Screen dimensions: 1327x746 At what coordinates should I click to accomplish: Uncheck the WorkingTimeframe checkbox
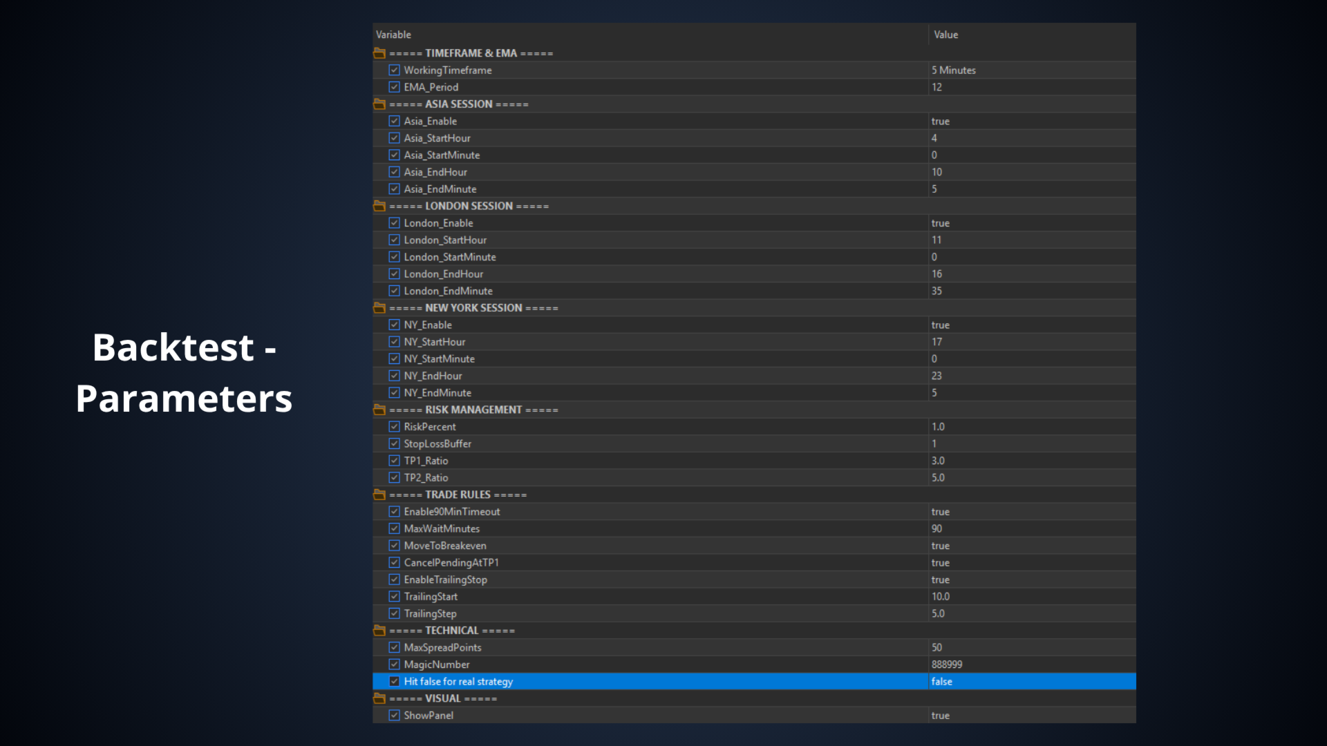394,70
